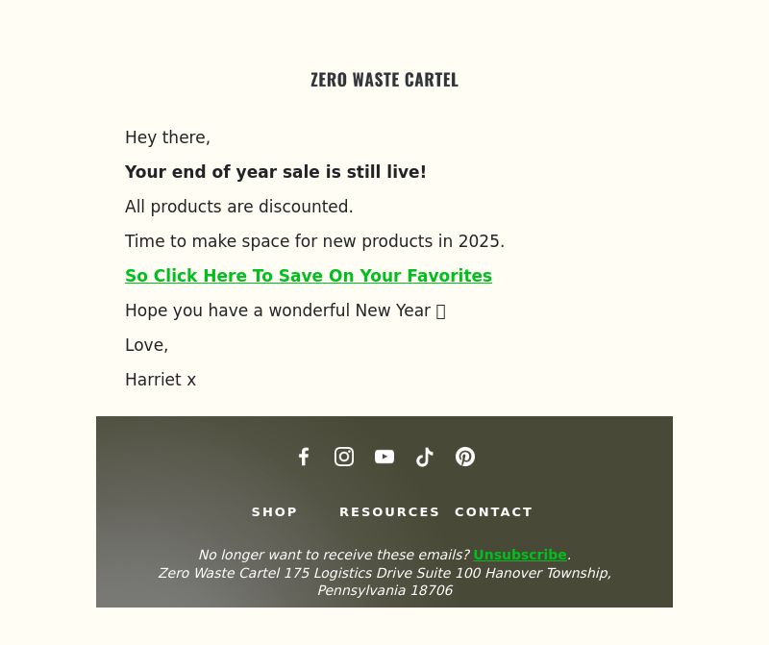Click the 'Harriet x' signature
This screenshot has height=645, width=769.
(161, 380)
